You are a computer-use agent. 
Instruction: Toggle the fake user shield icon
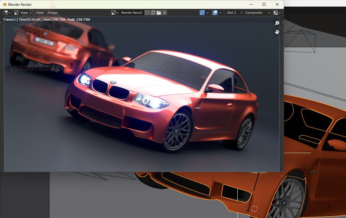coord(147,13)
